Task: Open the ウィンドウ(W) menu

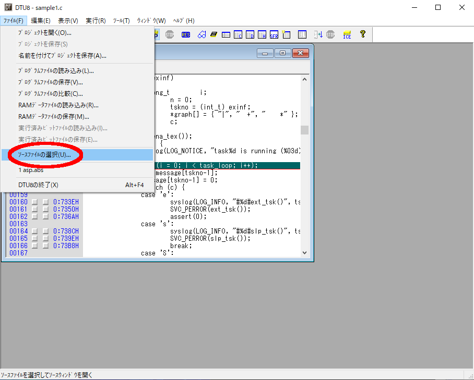Action: pyautogui.click(x=151, y=20)
